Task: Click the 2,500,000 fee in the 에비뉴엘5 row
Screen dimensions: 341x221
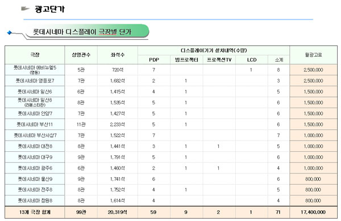Action: [x=313, y=70]
